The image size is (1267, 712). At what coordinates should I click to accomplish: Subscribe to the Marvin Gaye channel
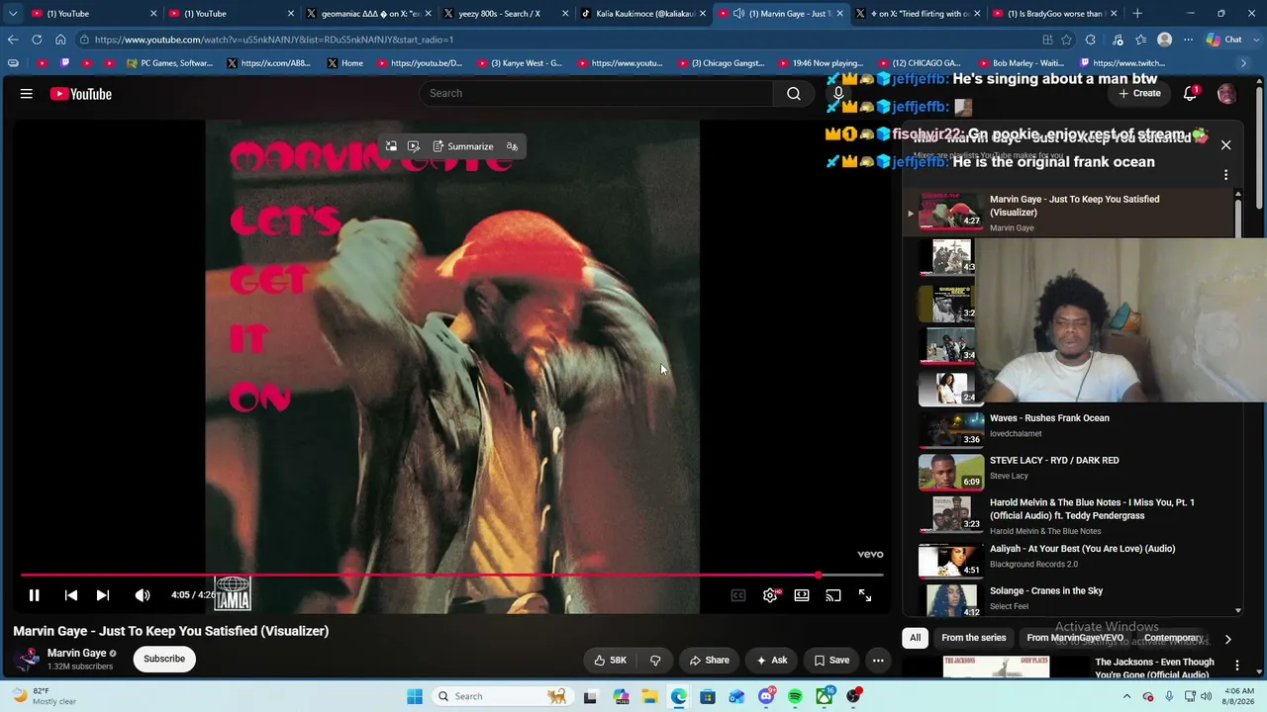pyautogui.click(x=164, y=659)
